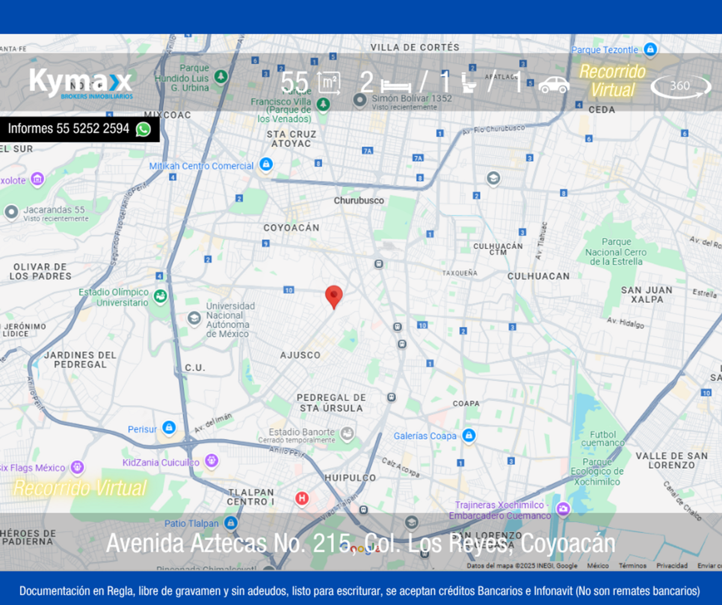This screenshot has height=605, width=722.
Task: Click the "CULHUACÁN CTM" map label
Action: point(498,249)
